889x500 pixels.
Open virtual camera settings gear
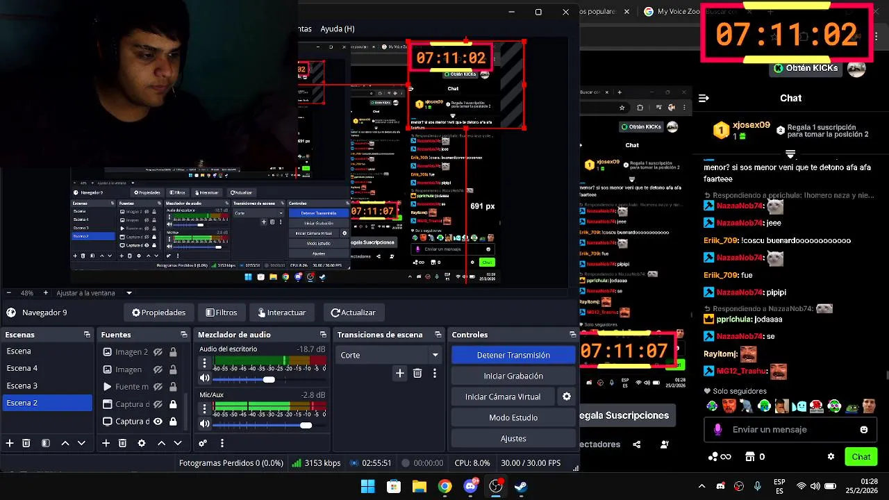(567, 397)
